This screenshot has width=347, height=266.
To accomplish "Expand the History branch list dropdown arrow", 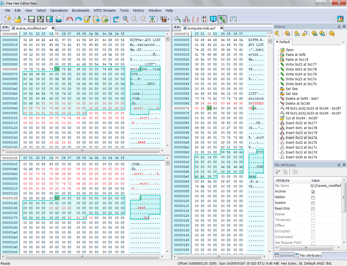I will click(343, 42).
